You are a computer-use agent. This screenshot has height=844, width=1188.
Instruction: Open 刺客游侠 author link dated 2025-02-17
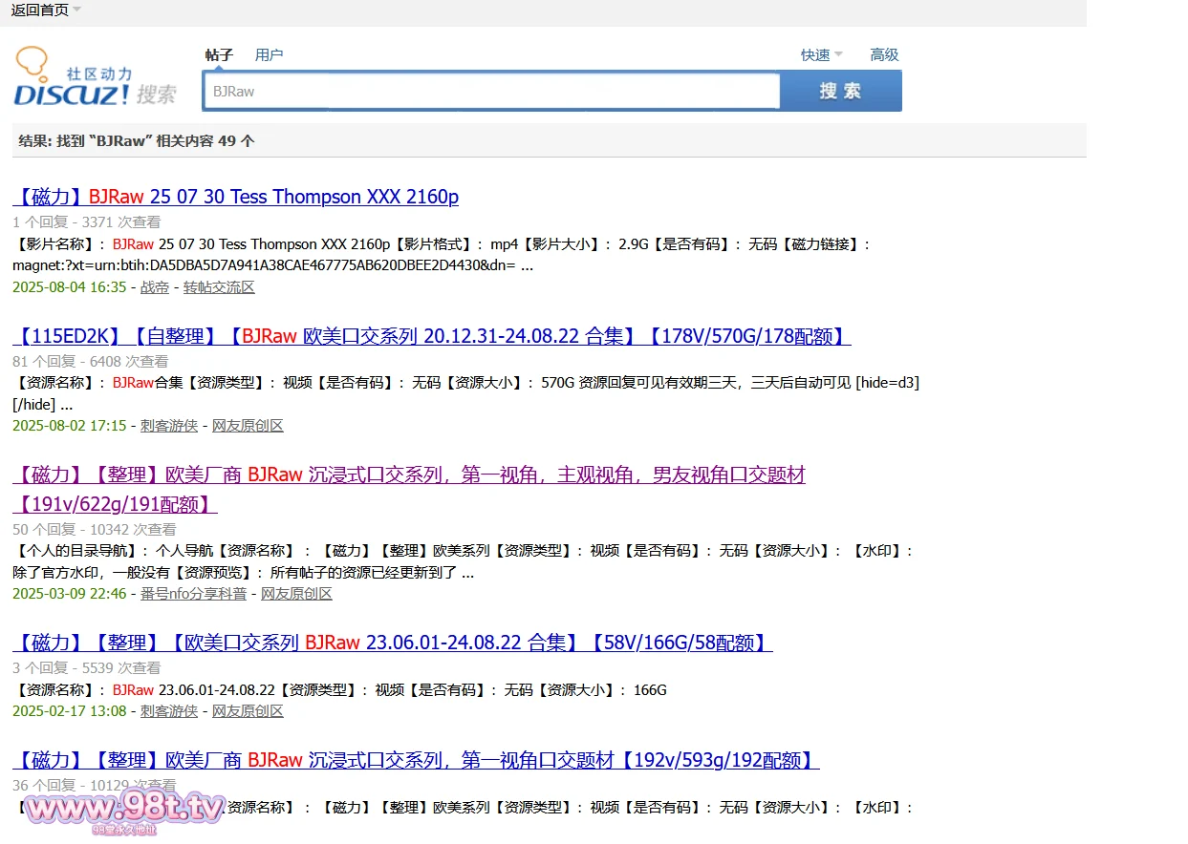click(x=169, y=711)
